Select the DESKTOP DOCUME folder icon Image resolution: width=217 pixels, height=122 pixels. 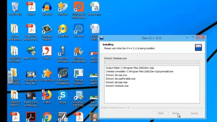click(15, 54)
